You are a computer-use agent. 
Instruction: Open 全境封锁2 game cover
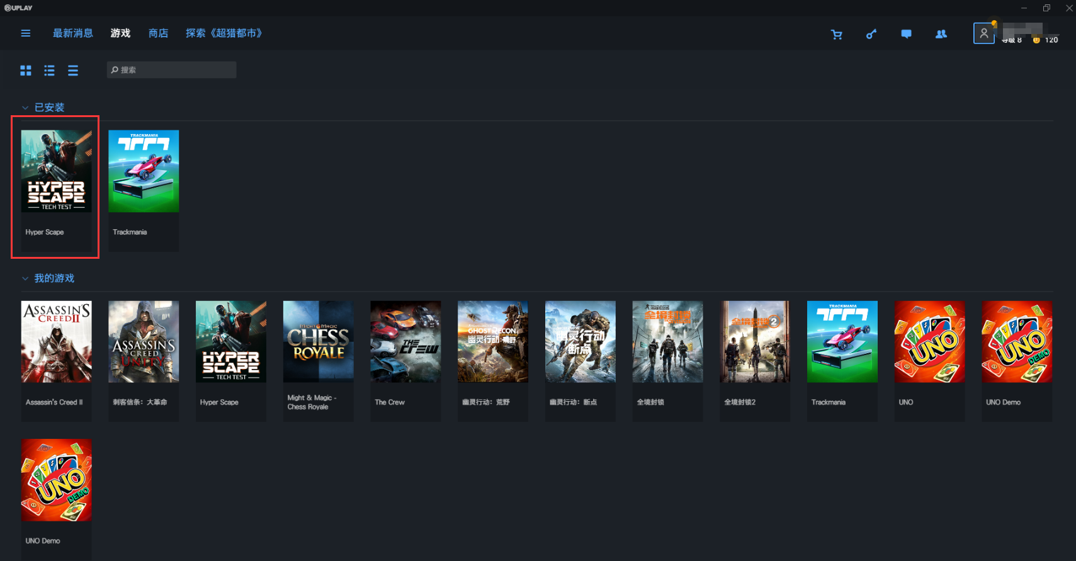pos(755,341)
